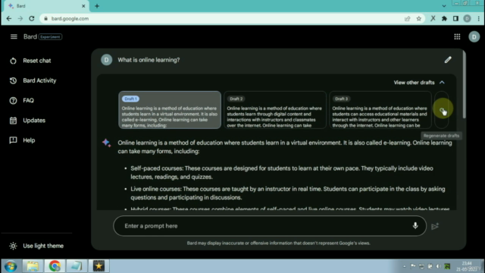Click the Reset chat icon

(13, 61)
